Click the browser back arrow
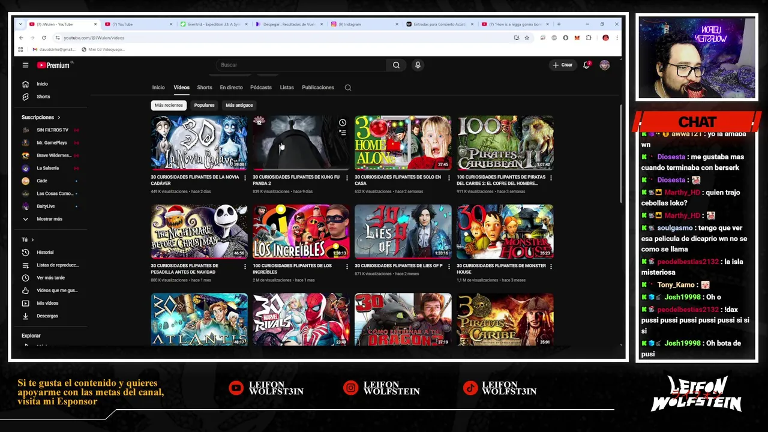 click(21, 38)
